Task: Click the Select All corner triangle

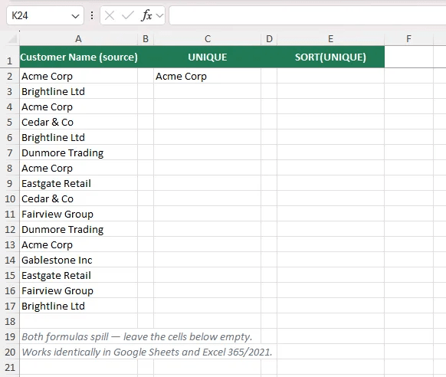Action: (x=12, y=38)
